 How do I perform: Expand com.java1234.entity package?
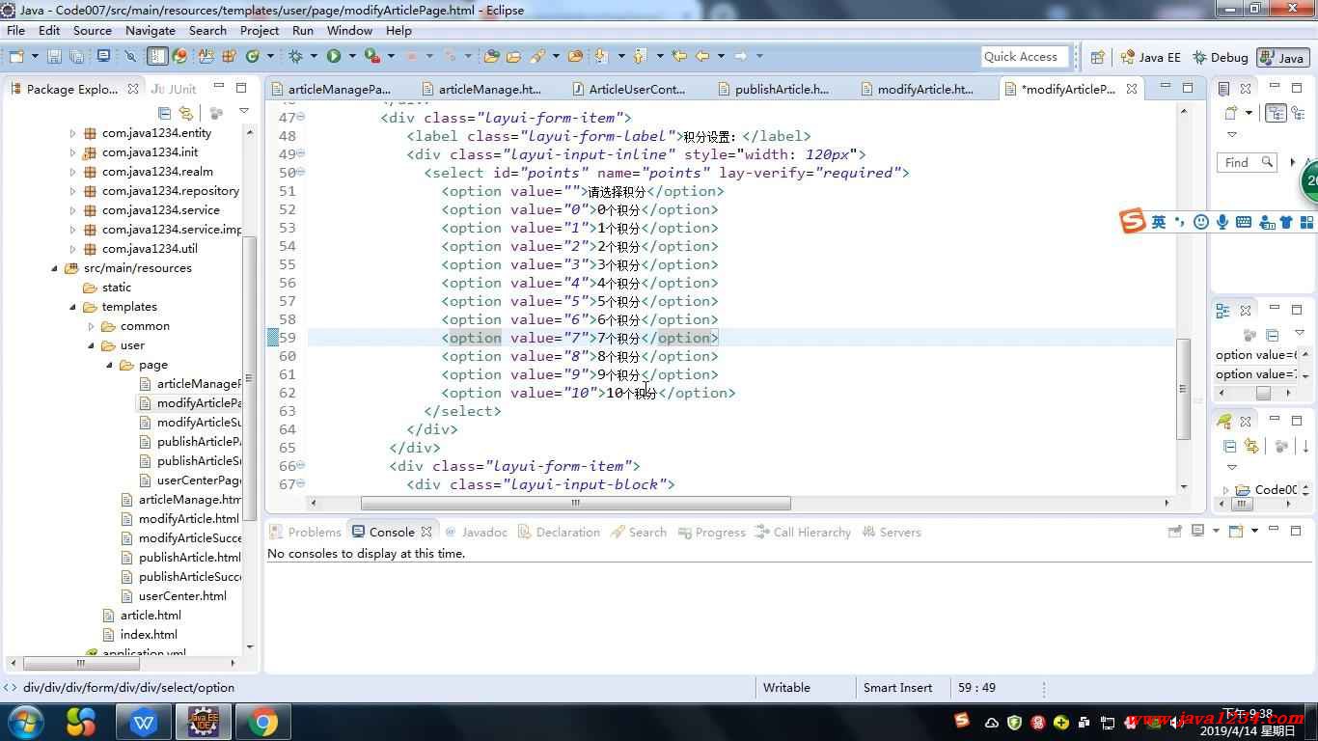click(x=72, y=133)
